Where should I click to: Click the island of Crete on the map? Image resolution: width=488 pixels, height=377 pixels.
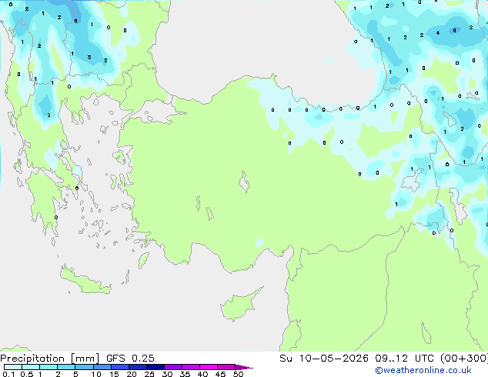(85, 282)
